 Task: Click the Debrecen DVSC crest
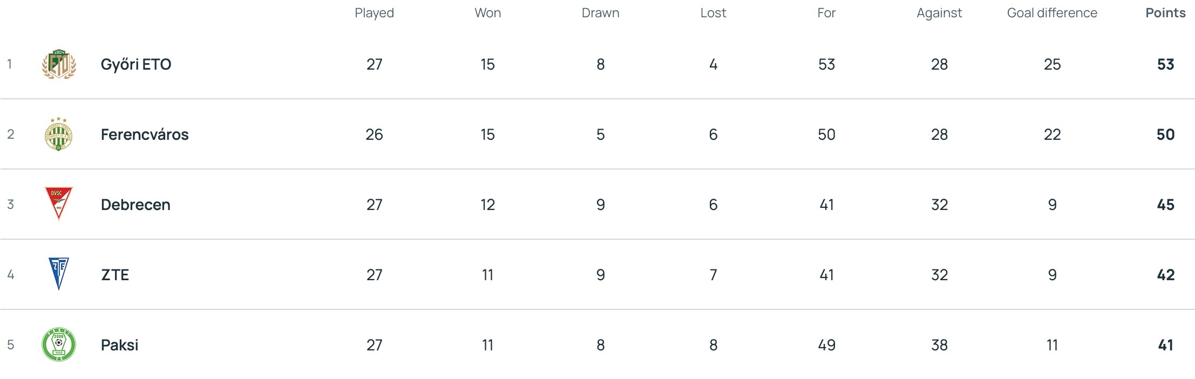(59, 204)
